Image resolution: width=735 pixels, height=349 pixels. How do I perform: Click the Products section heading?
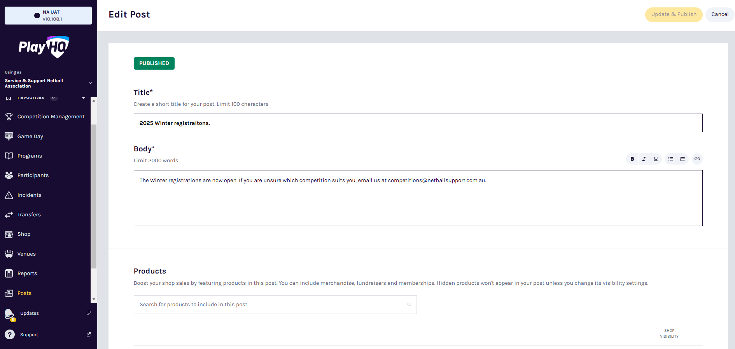[x=150, y=271]
